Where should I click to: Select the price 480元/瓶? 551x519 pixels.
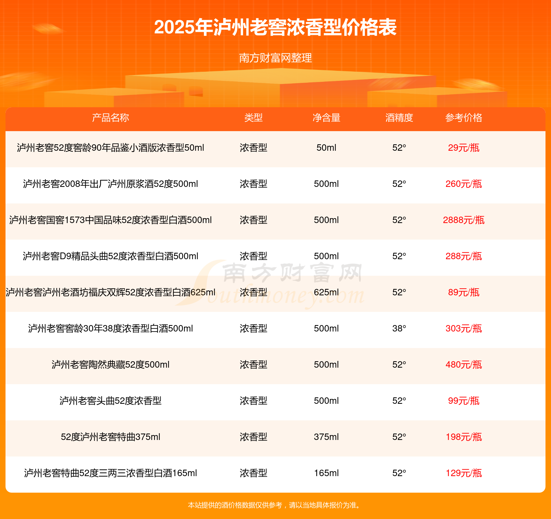464,365
